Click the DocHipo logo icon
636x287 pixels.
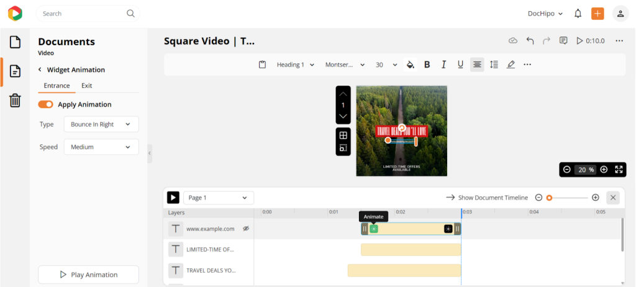click(x=15, y=14)
